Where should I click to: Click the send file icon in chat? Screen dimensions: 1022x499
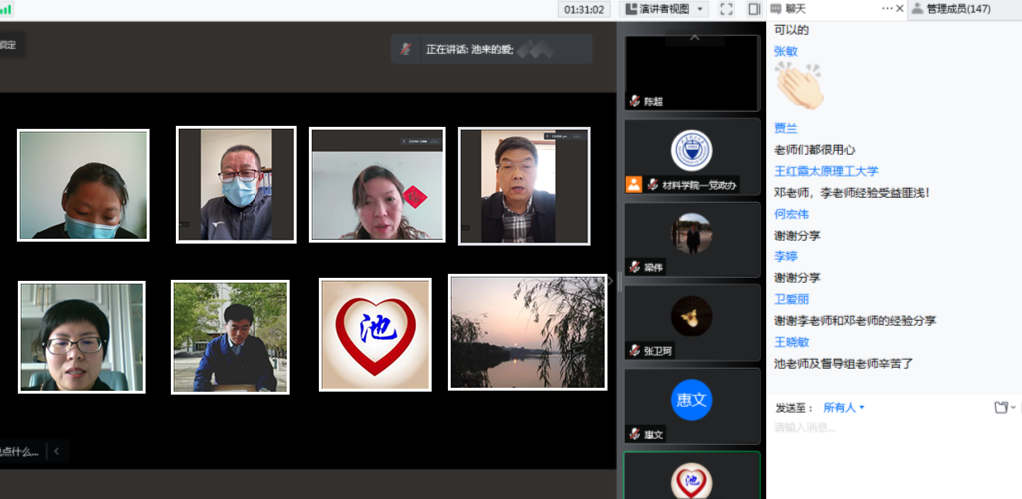pyautogui.click(x=1001, y=407)
